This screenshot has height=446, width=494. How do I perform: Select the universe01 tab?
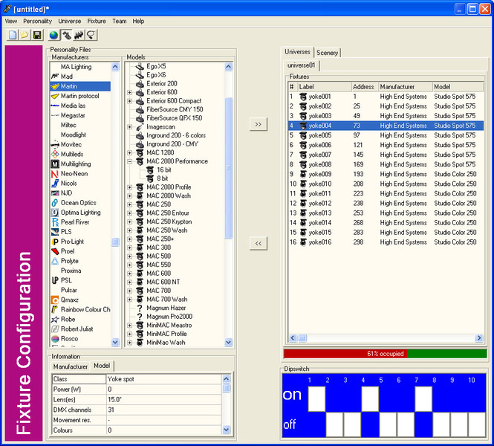coord(301,65)
